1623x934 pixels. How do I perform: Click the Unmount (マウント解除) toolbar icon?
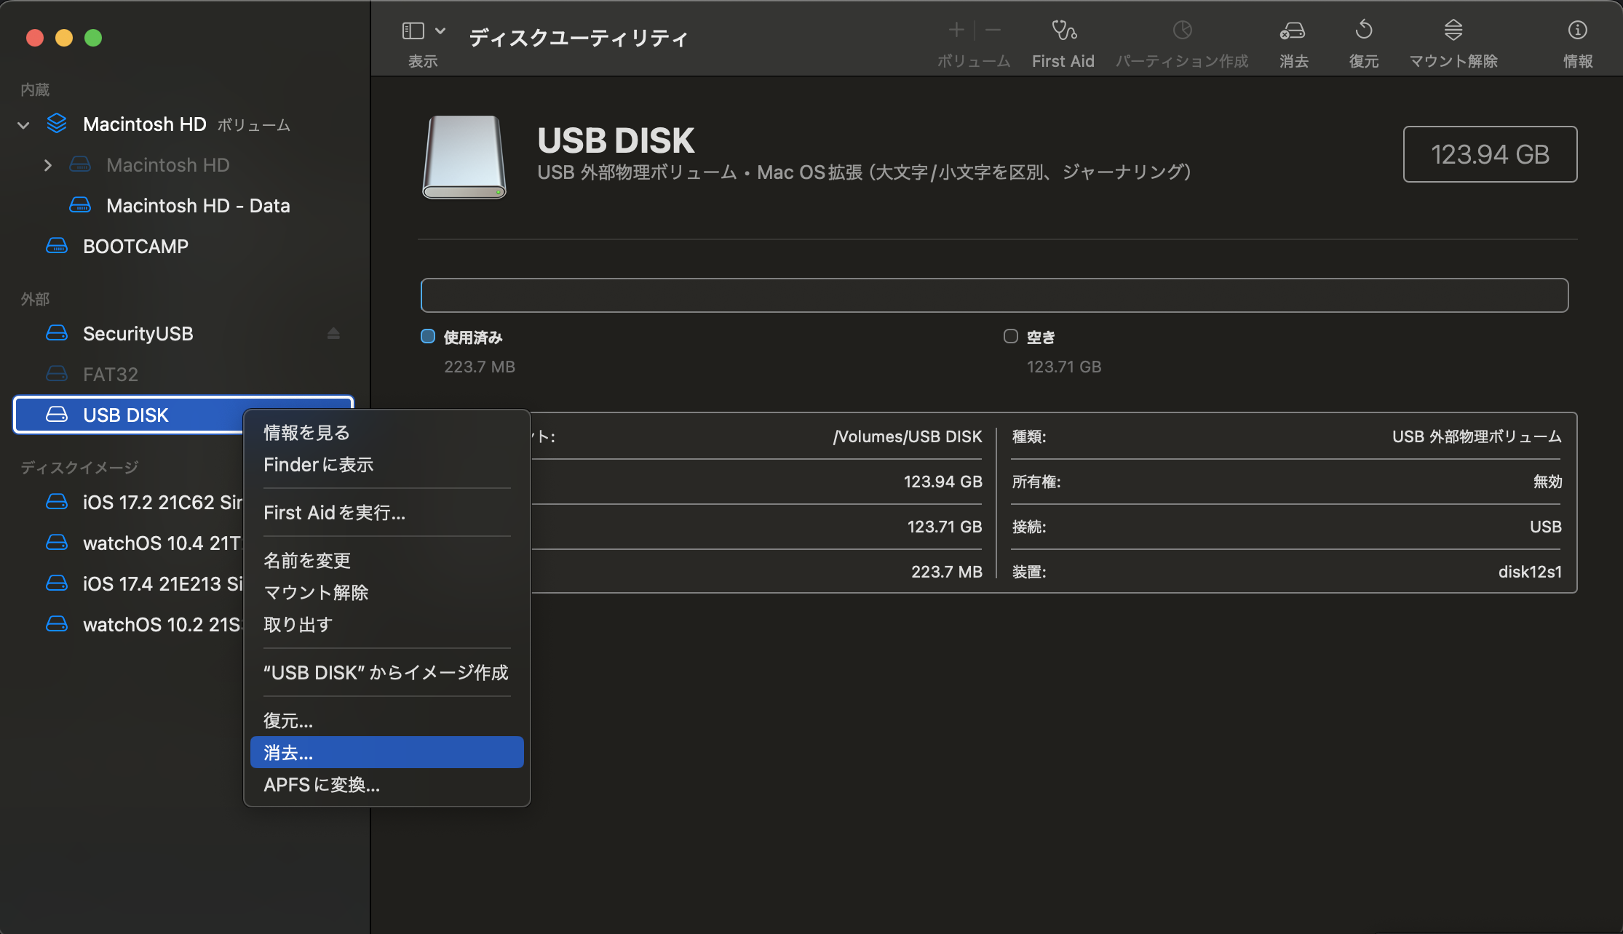point(1453,30)
